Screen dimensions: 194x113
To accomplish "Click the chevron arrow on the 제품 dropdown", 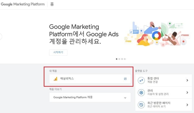I will click(125, 98).
